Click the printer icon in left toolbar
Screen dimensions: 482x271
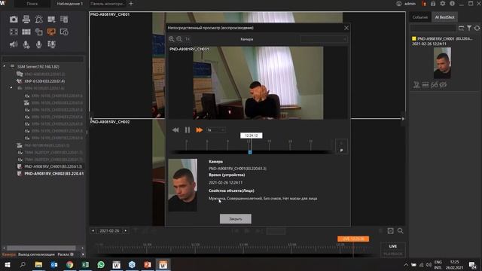tap(26, 20)
